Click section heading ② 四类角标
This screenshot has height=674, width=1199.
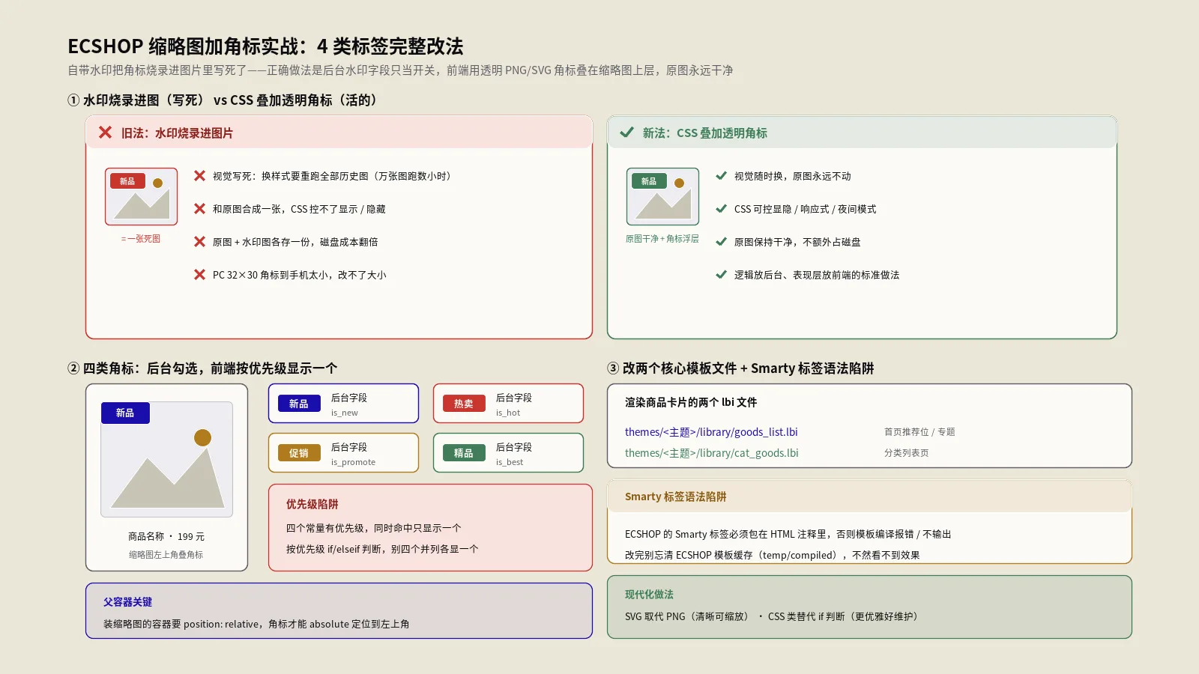[x=202, y=368]
